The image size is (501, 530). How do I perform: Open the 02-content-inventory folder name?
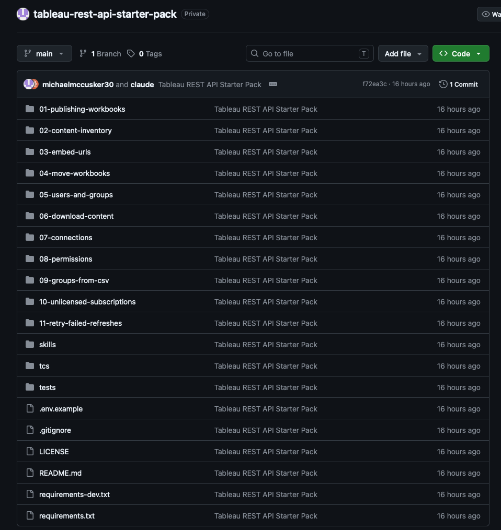pyautogui.click(x=75, y=130)
